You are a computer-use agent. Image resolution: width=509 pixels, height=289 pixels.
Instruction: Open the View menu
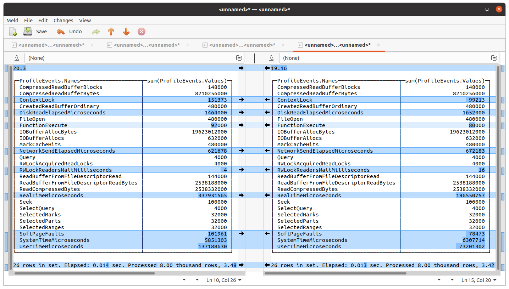85,21
